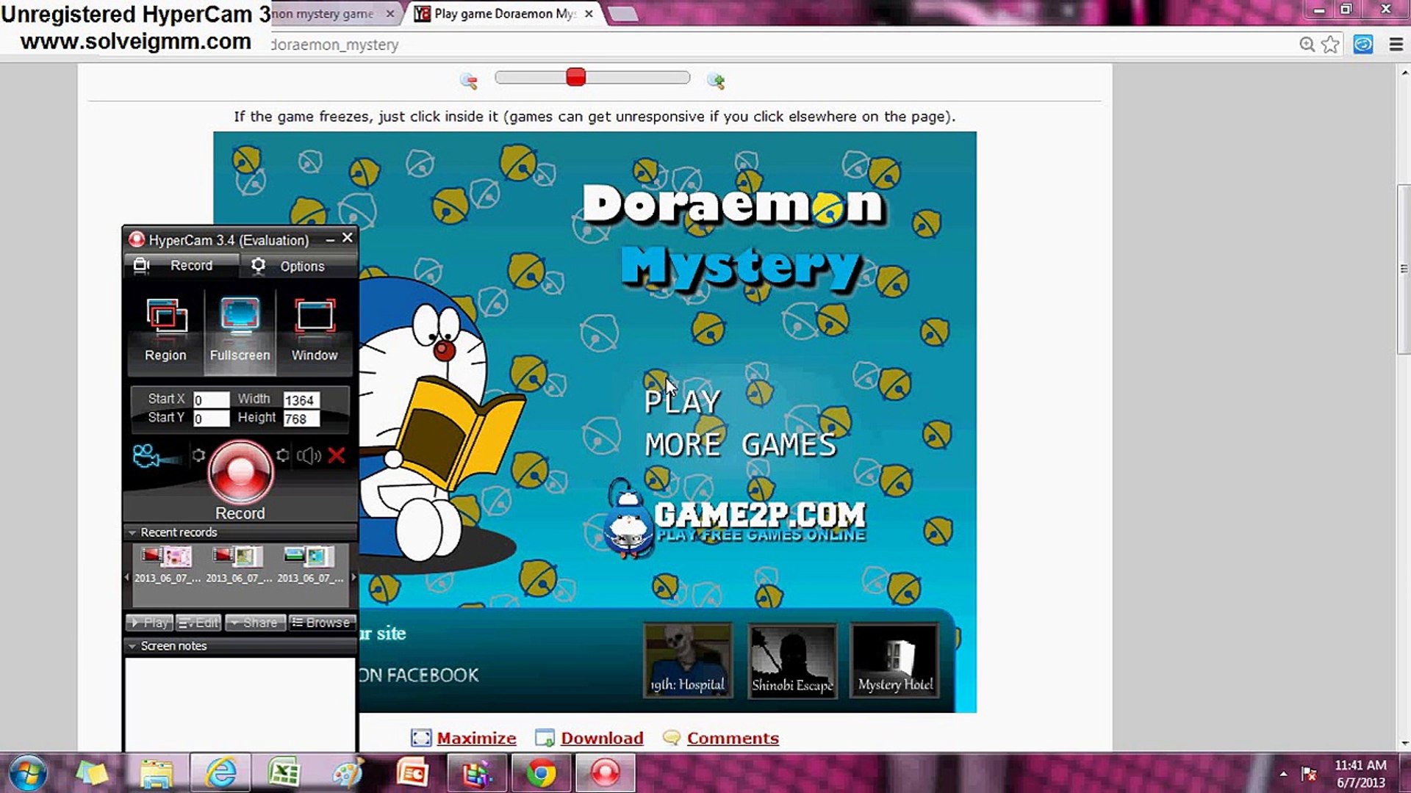1411x793 pixels.
Task: Open audio settings gear beside speaker
Action: click(x=283, y=456)
